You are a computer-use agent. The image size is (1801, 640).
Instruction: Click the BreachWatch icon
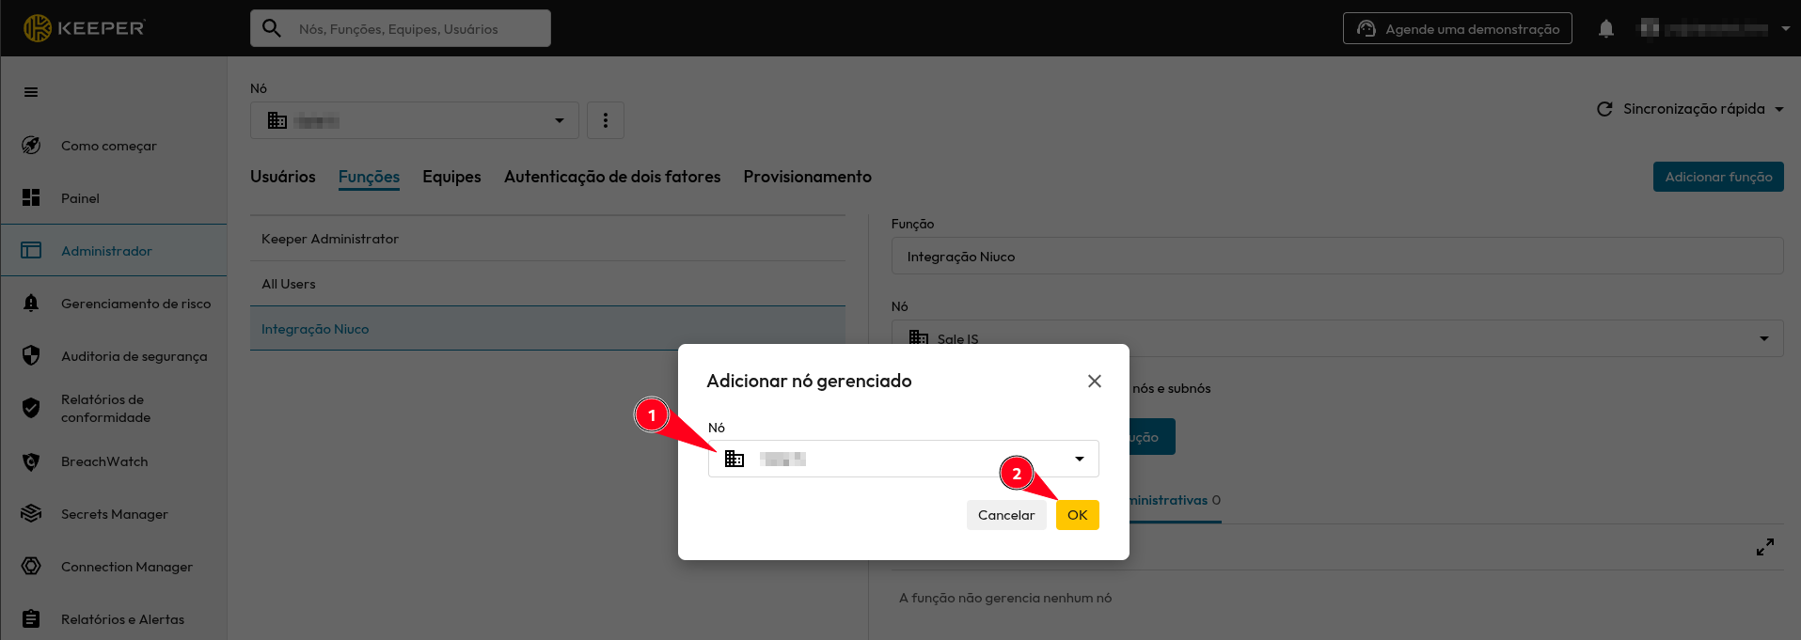[31, 461]
